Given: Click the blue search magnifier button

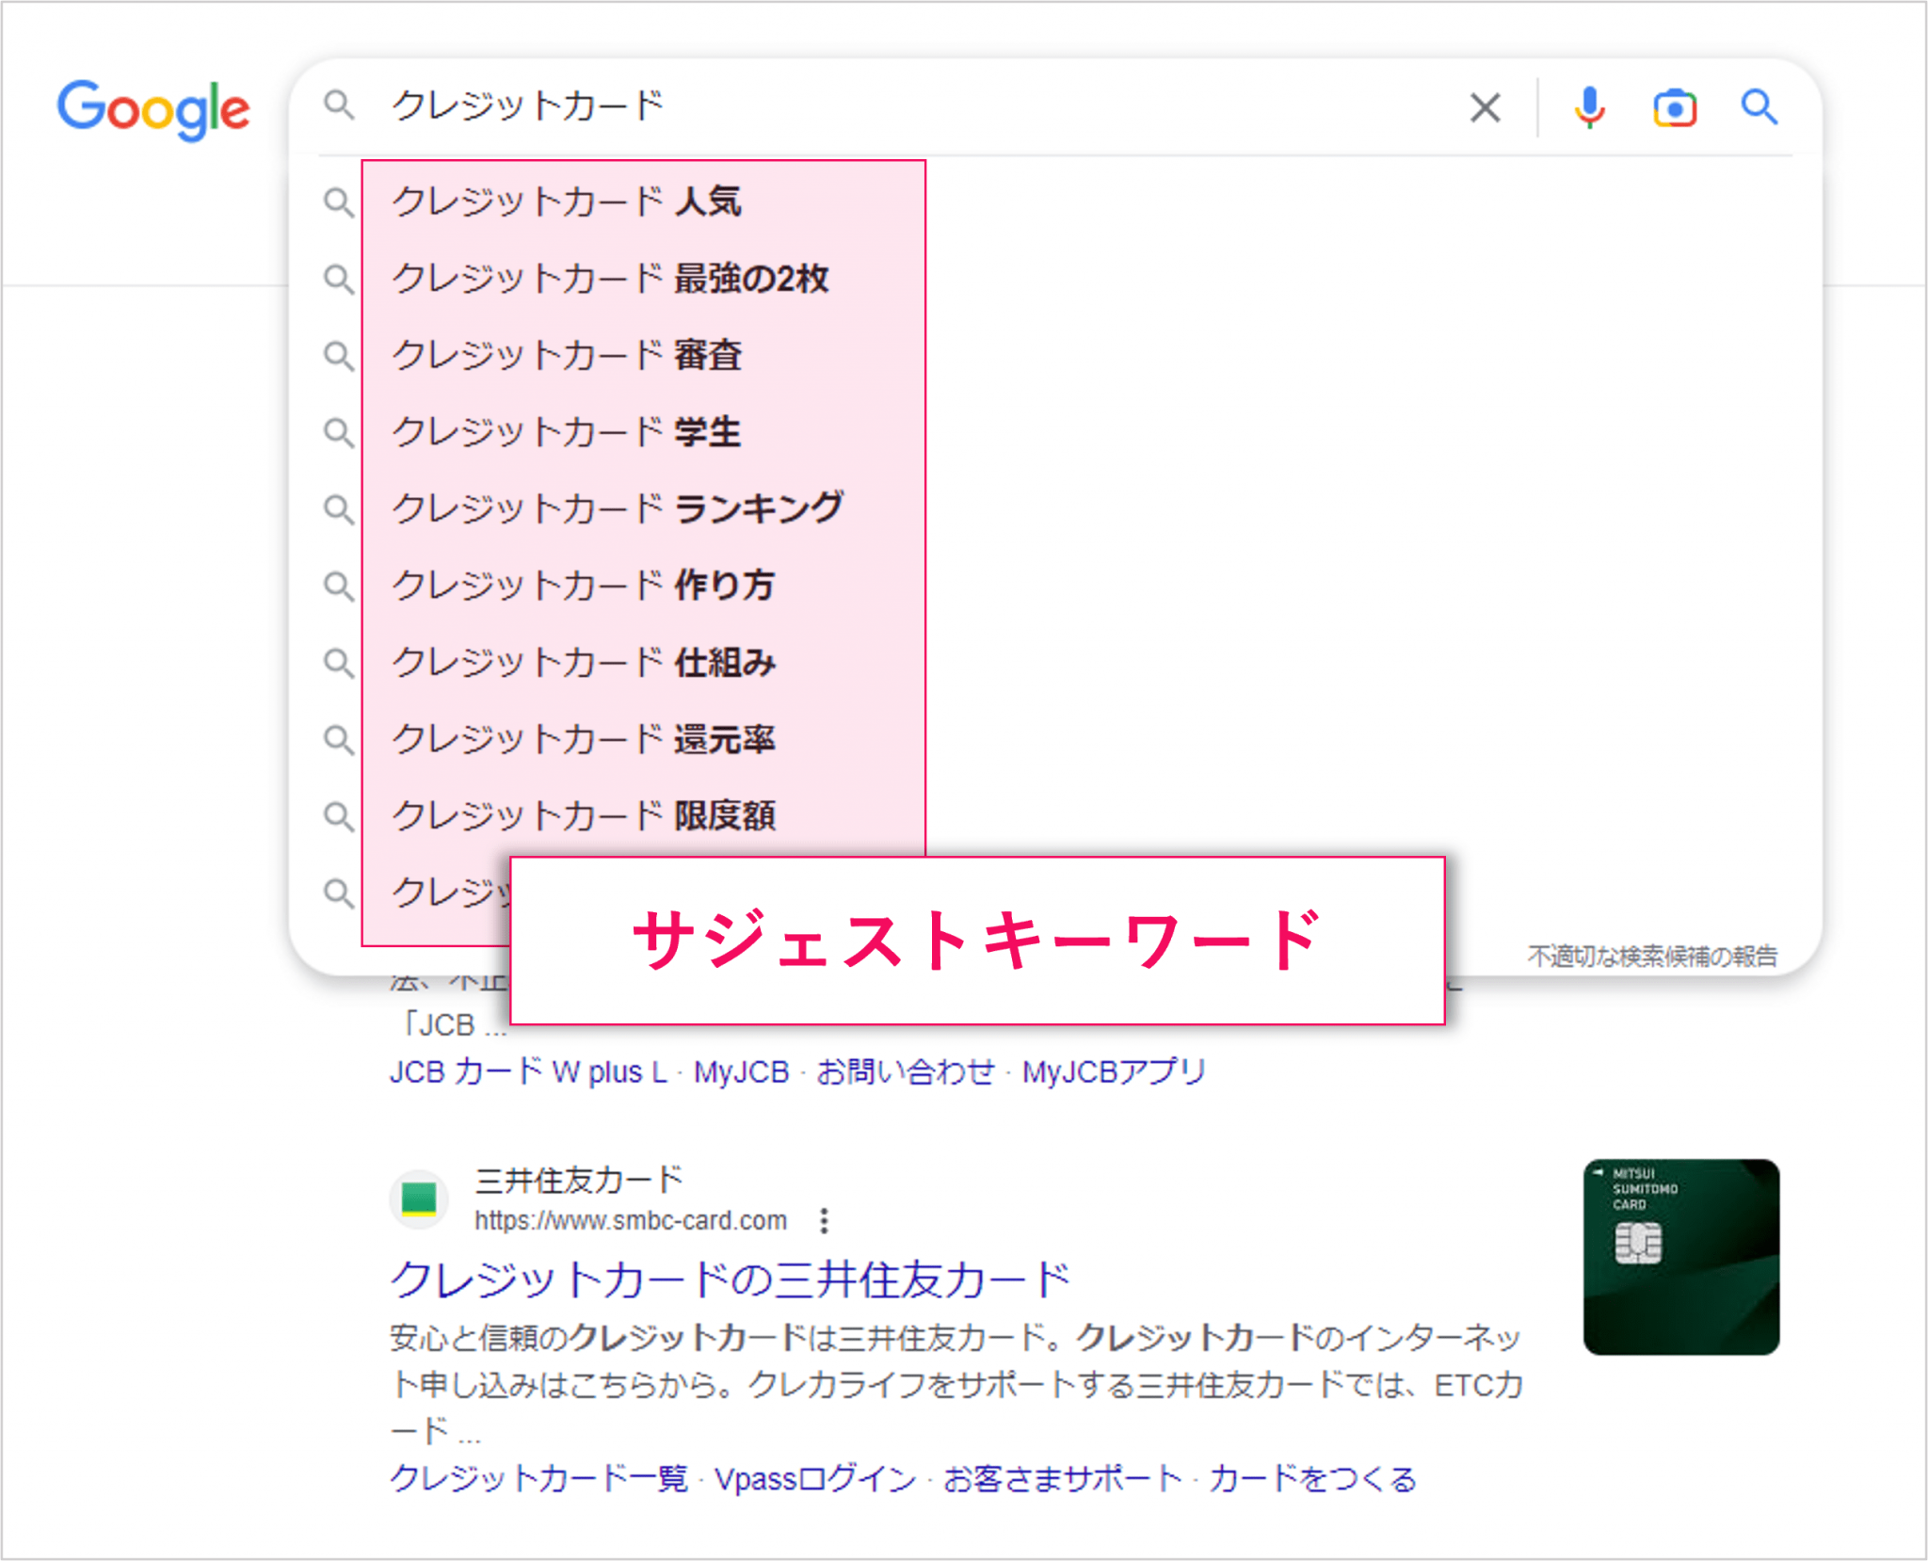Looking at the screenshot, I should [x=1758, y=108].
